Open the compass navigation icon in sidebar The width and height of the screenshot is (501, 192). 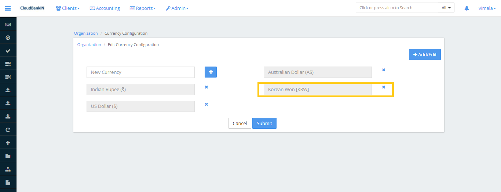(x=8, y=38)
